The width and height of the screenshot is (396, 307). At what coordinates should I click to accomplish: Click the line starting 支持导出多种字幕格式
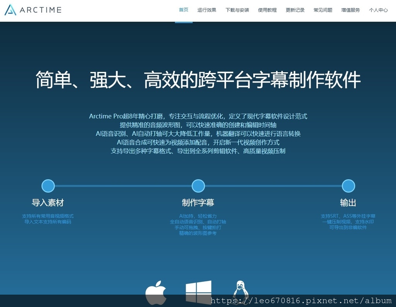pyautogui.click(x=198, y=151)
